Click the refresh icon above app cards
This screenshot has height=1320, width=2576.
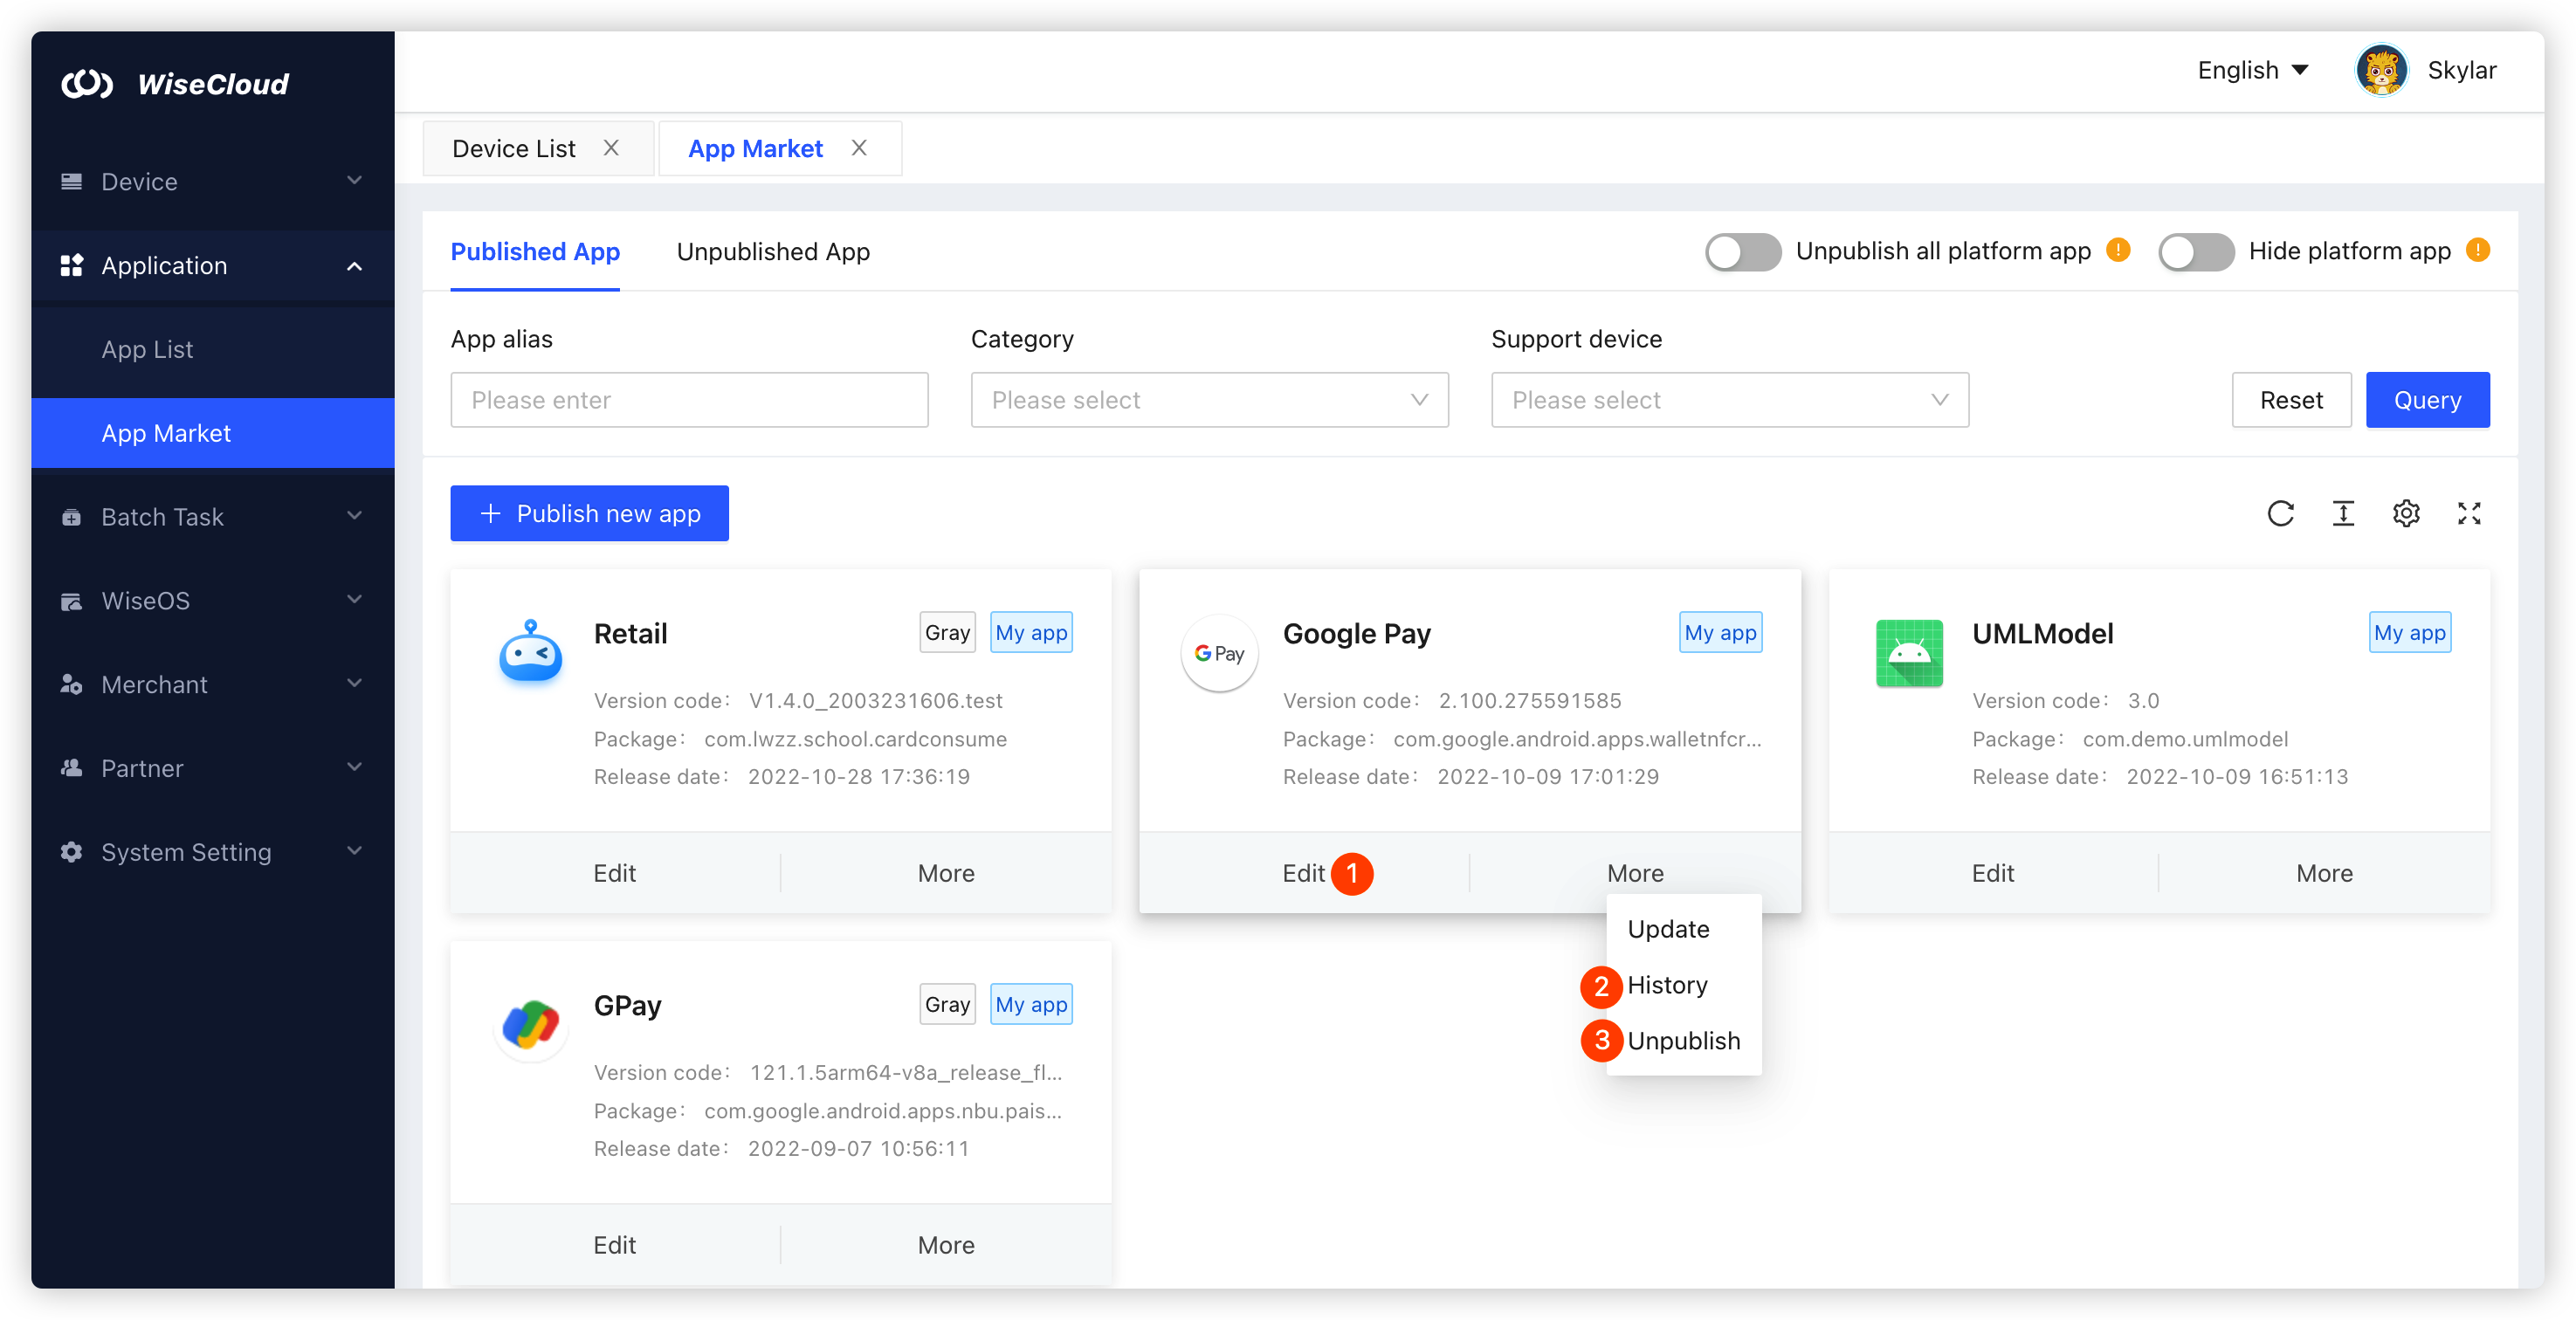2280,514
